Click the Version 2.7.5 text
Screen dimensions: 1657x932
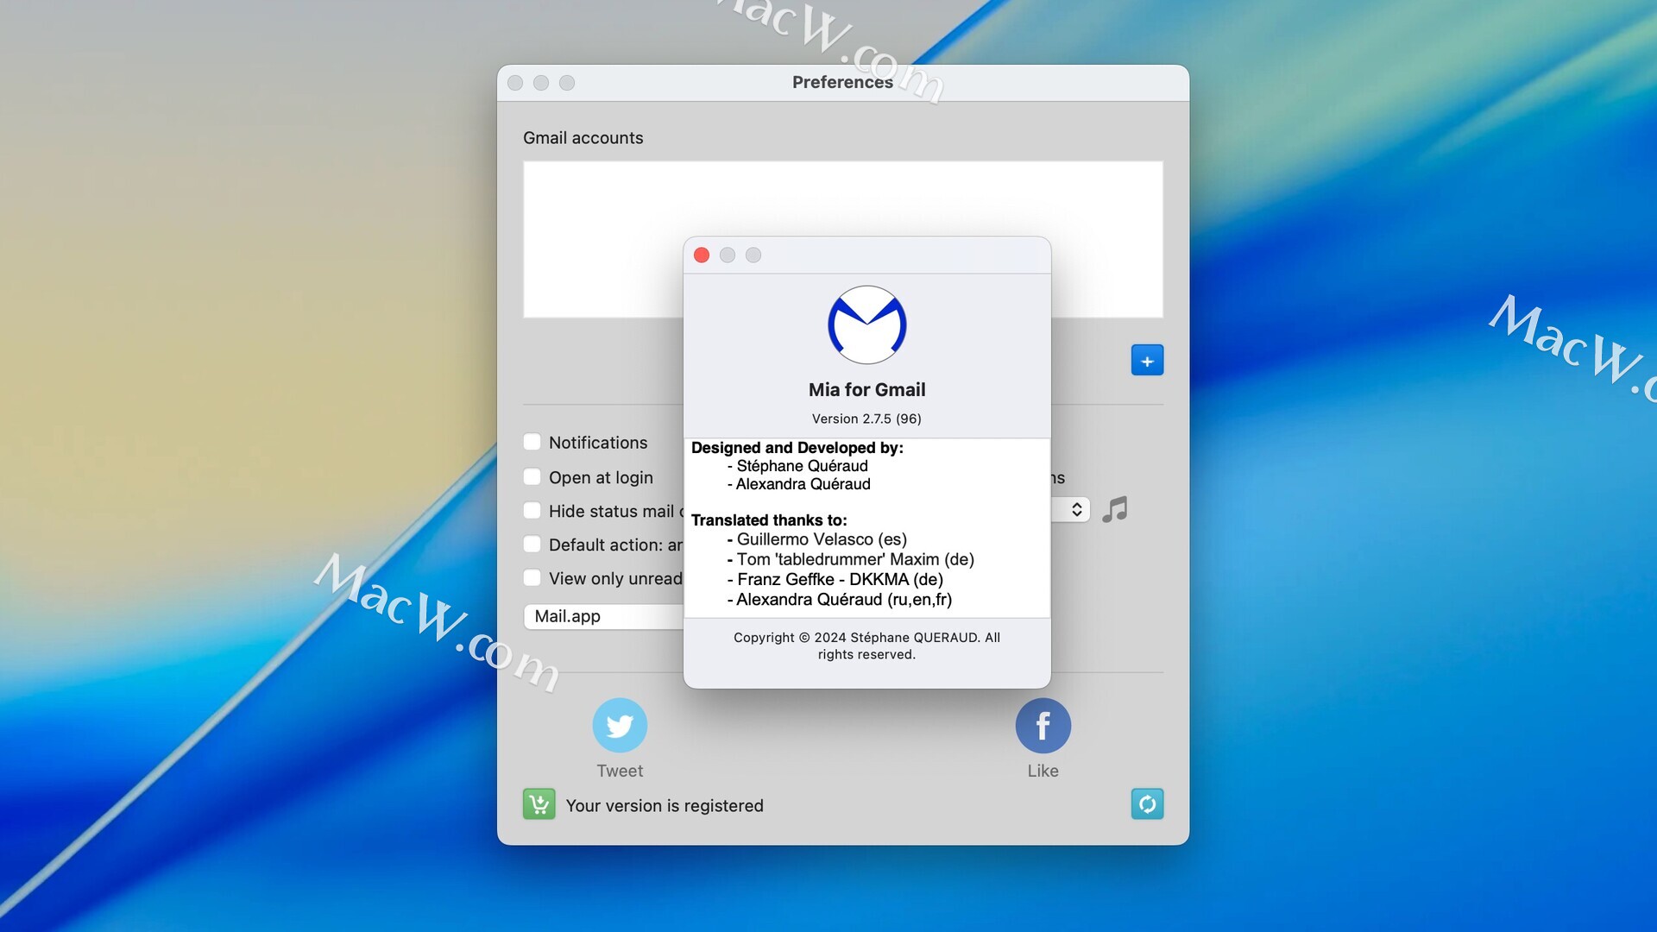(866, 419)
